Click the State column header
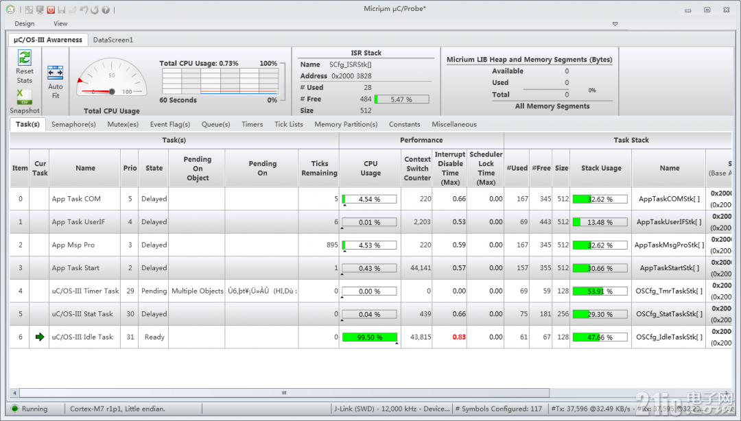Image resolution: width=741 pixels, height=421 pixels. coord(154,168)
